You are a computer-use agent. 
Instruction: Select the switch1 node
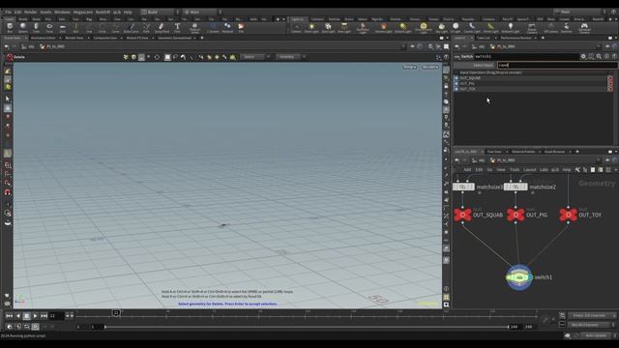coord(519,277)
